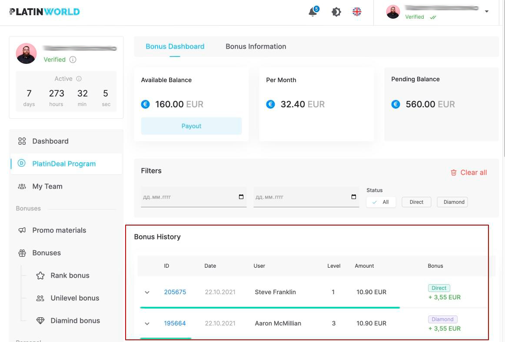
Task: Click the info icon beside Verified
Action: [x=73, y=60]
